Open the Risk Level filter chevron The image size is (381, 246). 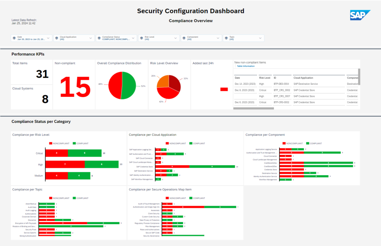point(176,38)
